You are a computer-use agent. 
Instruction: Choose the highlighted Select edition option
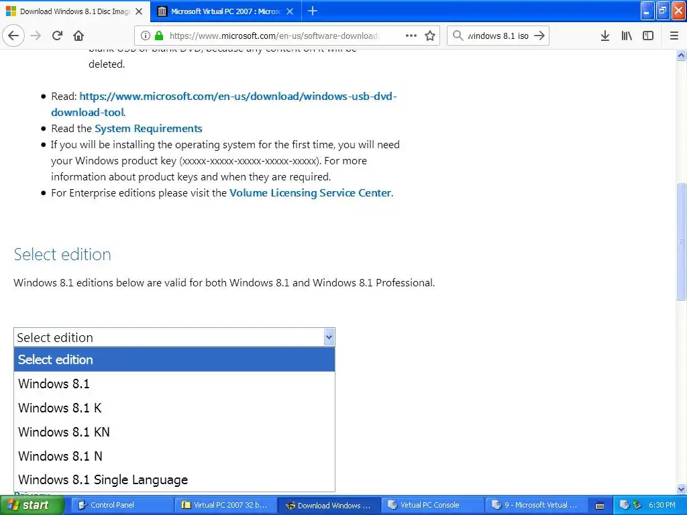pos(174,359)
